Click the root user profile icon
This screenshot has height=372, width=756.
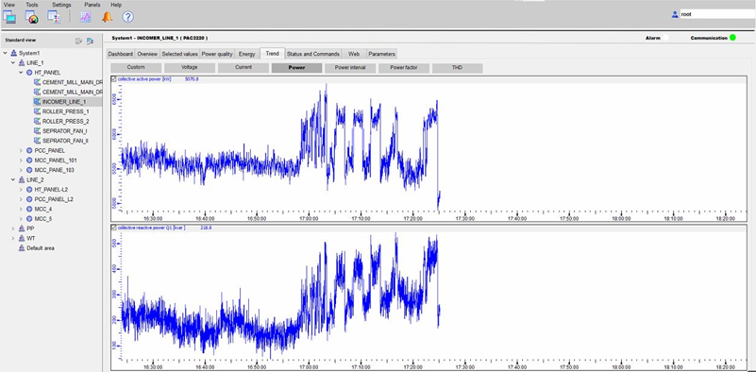coord(675,14)
